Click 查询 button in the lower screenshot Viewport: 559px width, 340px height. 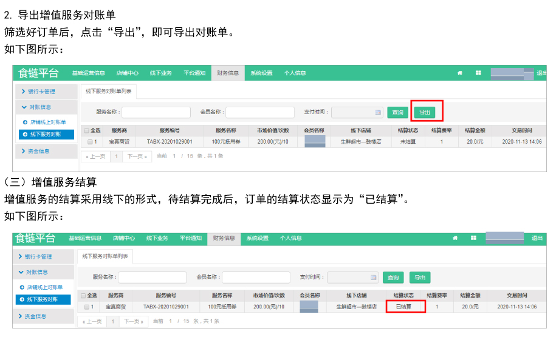click(x=393, y=278)
